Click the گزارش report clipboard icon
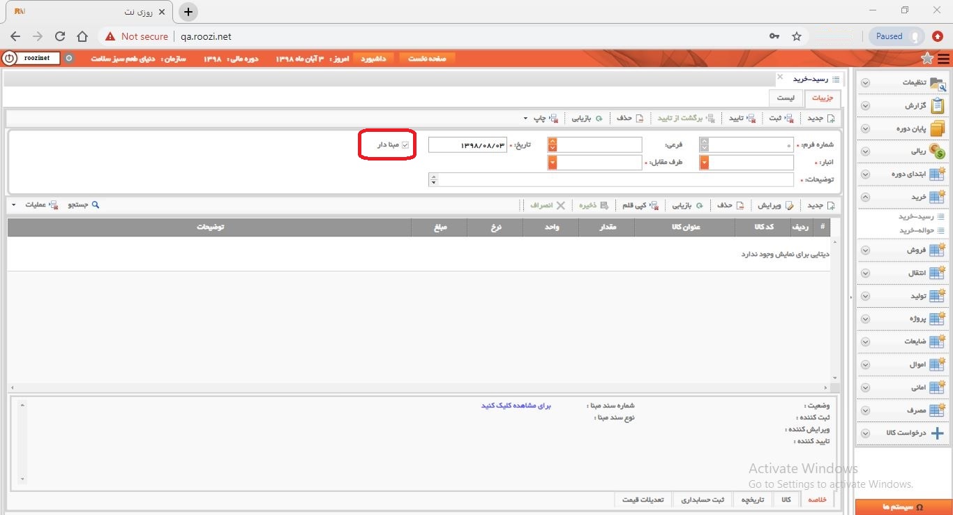This screenshot has height=515, width=953. 938,105
